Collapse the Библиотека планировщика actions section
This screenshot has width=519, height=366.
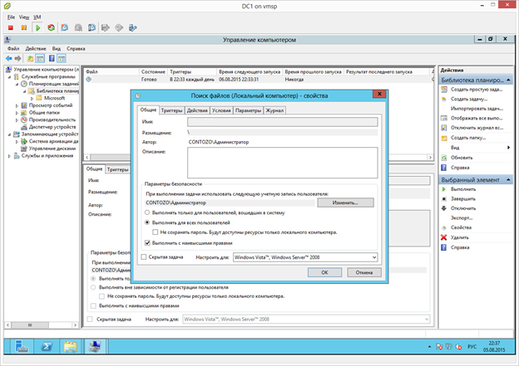[x=508, y=80]
